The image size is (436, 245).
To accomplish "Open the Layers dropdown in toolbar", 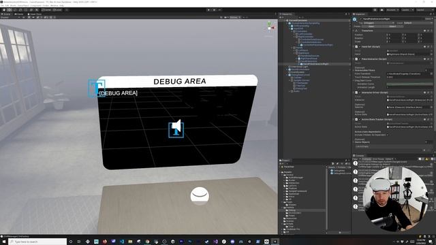I will (x=407, y=10).
